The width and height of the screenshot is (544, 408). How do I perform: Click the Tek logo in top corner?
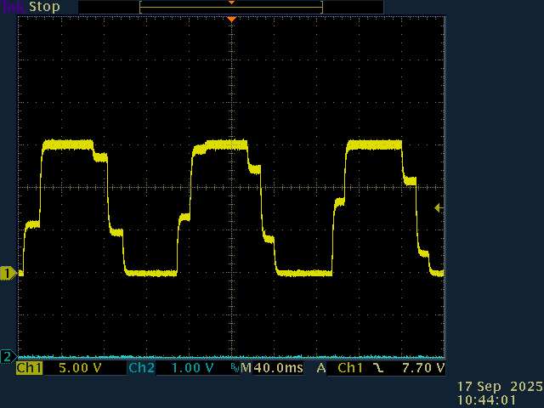click(12, 6)
